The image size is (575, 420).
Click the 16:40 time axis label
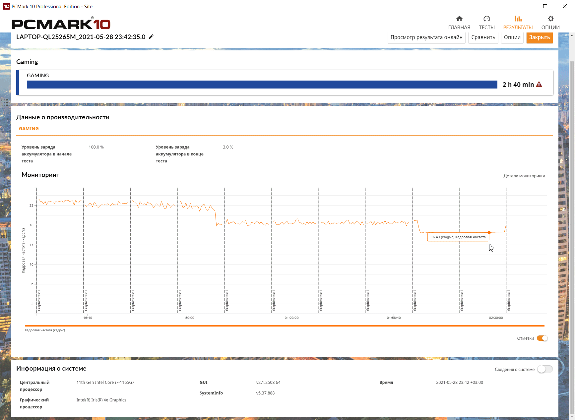coord(88,318)
